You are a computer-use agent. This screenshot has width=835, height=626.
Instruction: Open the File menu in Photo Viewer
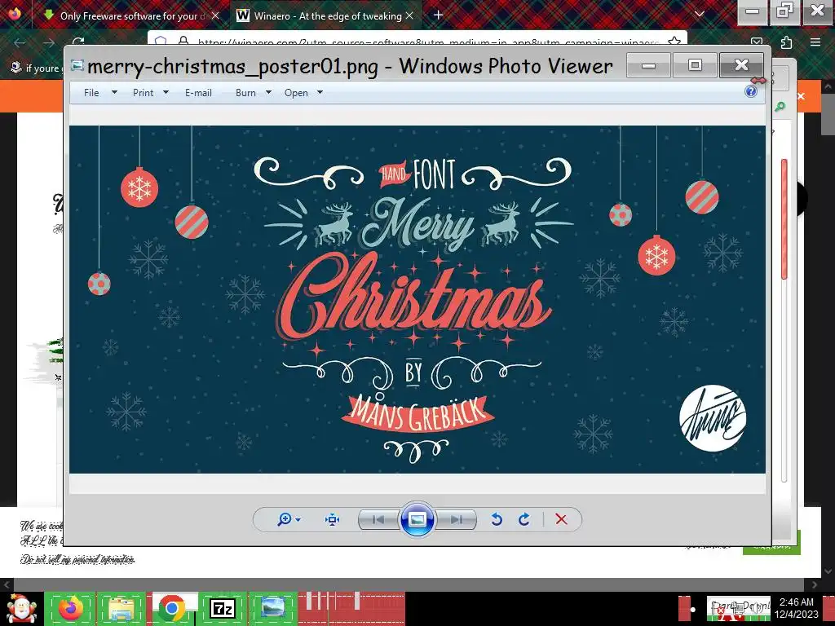(x=91, y=93)
